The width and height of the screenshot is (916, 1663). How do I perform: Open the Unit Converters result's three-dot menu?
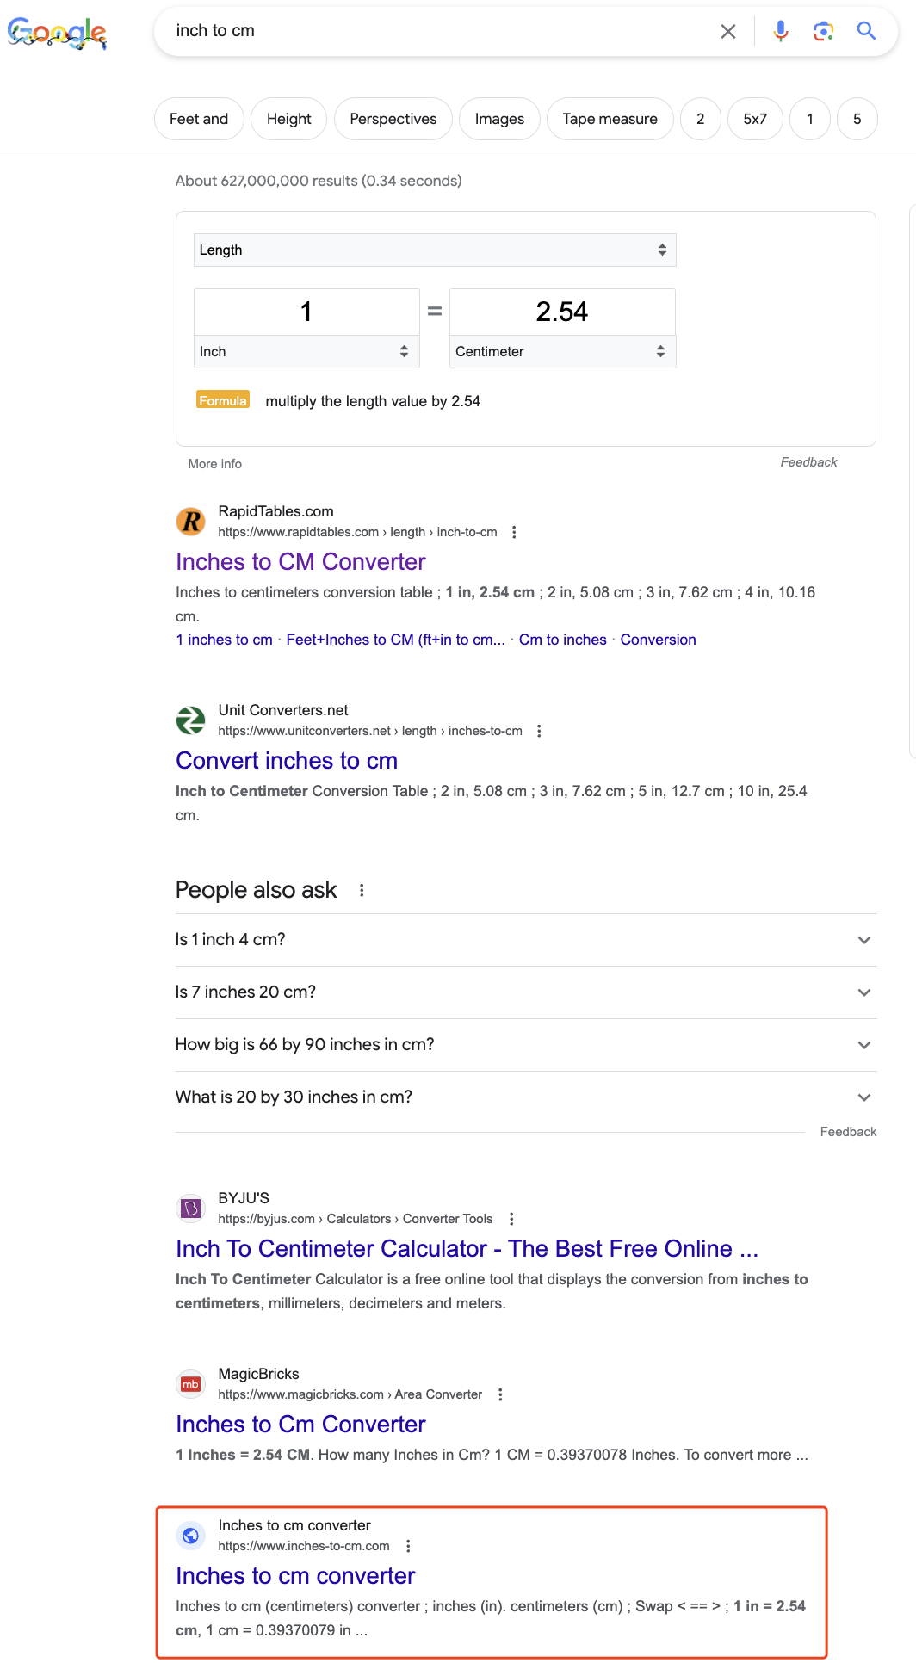539,731
